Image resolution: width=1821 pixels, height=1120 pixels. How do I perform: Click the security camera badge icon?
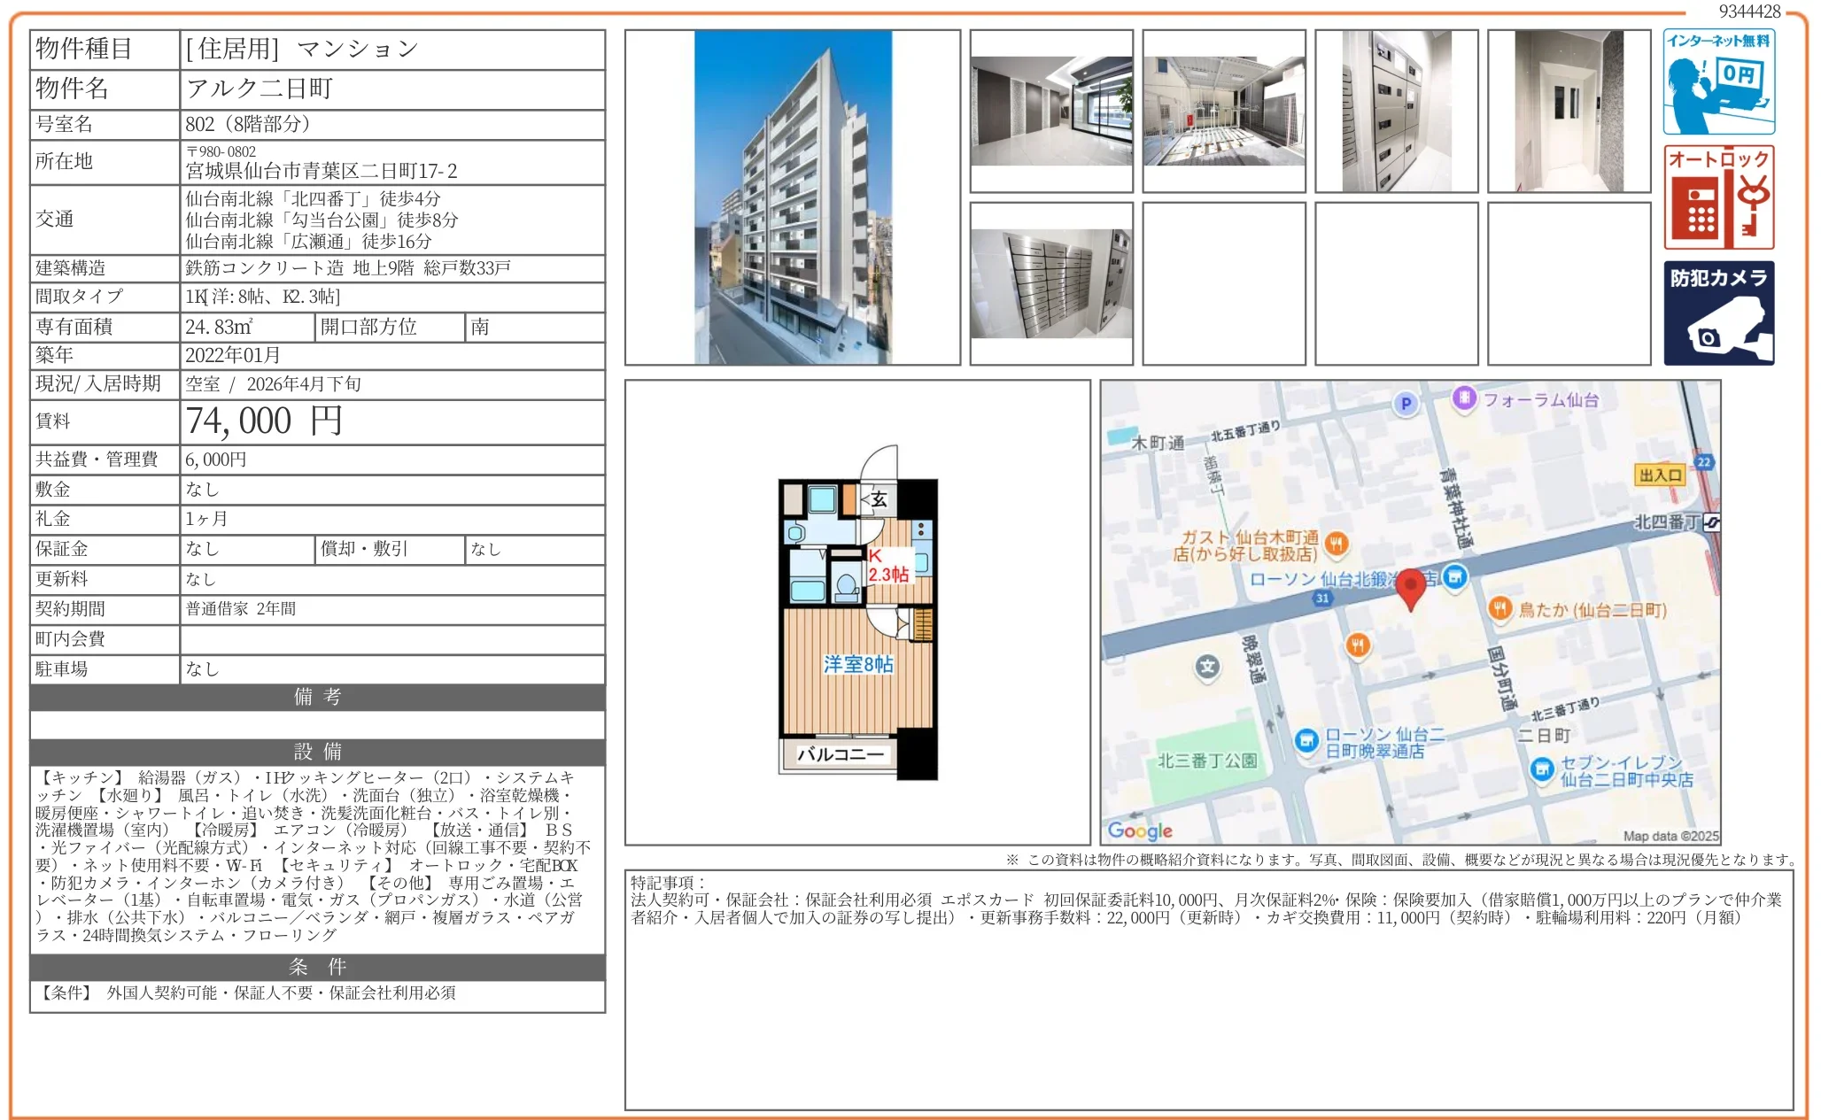(x=1717, y=313)
